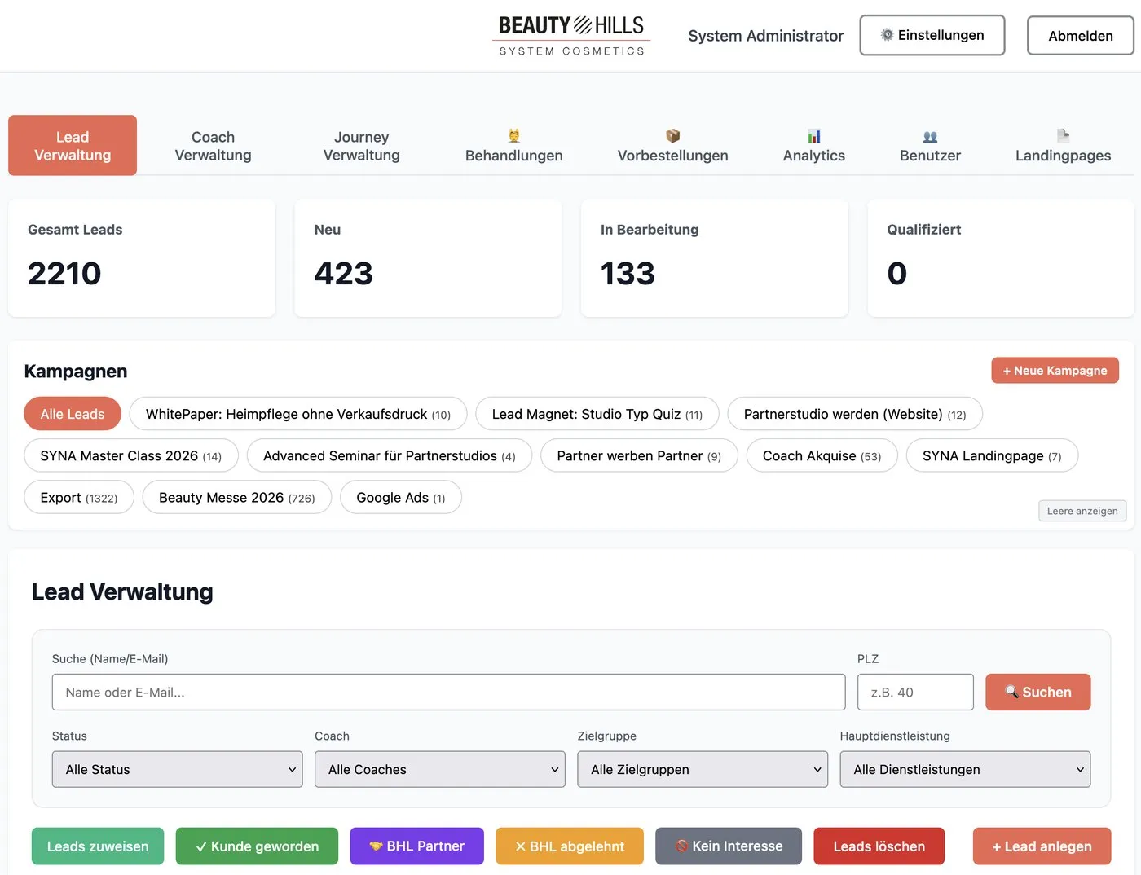Create a new campaign with Neue Kampagne

tap(1055, 370)
